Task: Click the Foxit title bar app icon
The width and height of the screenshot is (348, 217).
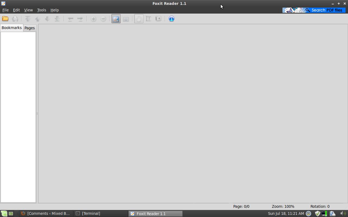Action: tap(3, 4)
